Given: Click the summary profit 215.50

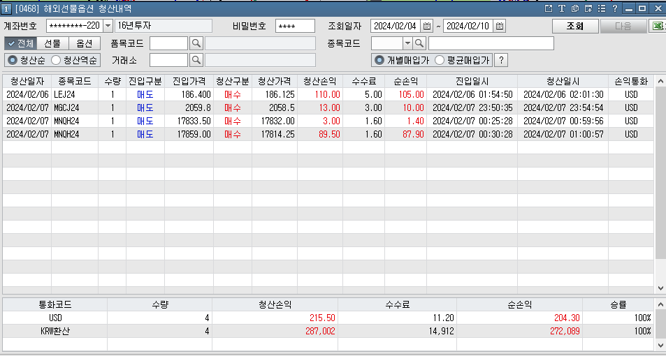Looking at the screenshot, I should (322, 318).
